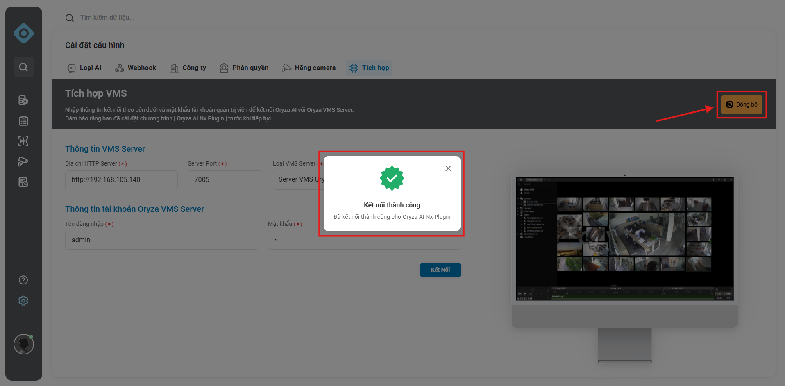
Task: Click the Tìm kiếm dữ liệu search box
Action: pyautogui.click(x=107, y=18)
